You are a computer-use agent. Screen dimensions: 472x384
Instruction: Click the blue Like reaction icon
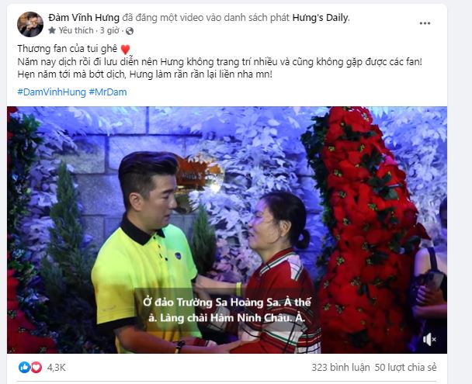(24, 367)
